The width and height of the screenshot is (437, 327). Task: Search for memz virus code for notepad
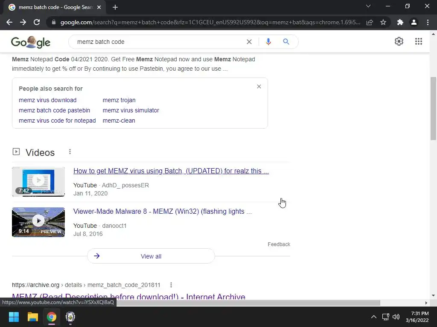(x=57, y=120)
